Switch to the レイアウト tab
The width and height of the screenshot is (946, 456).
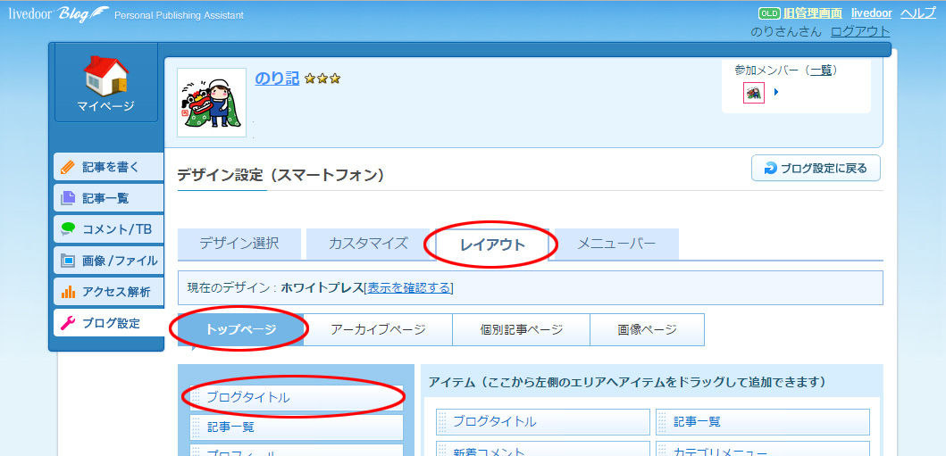click(x=492, y=245)
